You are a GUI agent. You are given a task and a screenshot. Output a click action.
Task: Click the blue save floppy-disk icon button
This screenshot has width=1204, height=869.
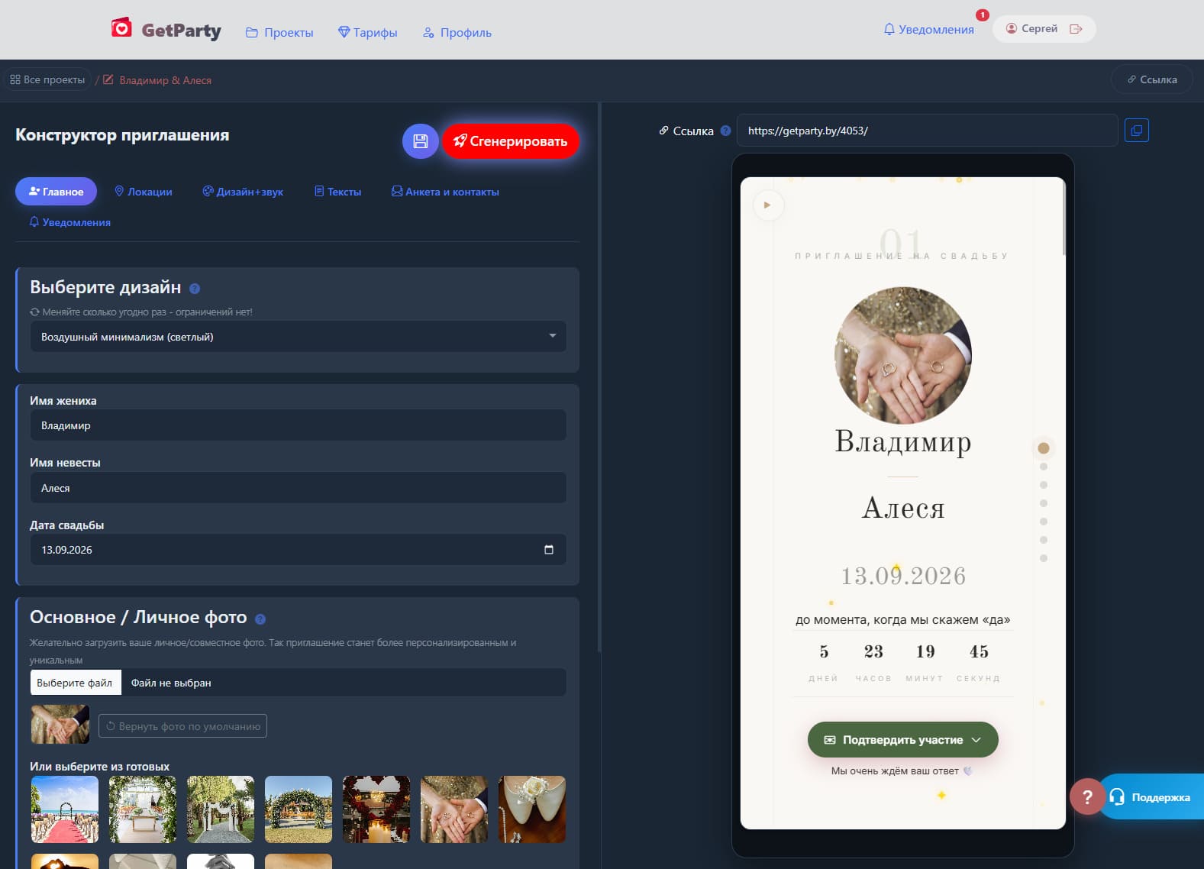(420, 141)
